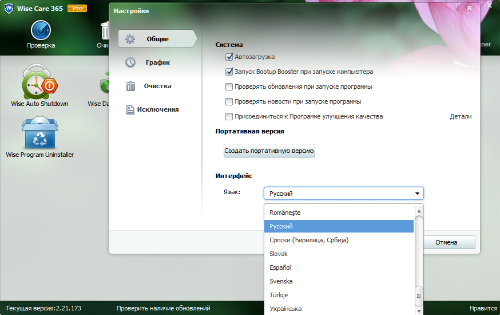500x315 pixels.
Task: Switch to the Общие settings tab
Action: click(x=157, y=38)
